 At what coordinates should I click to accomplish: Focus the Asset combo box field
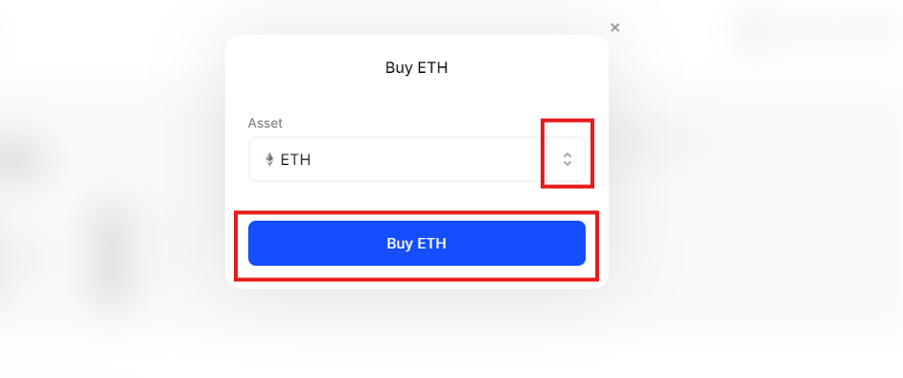pyautogui.click(x=417, y=159)
